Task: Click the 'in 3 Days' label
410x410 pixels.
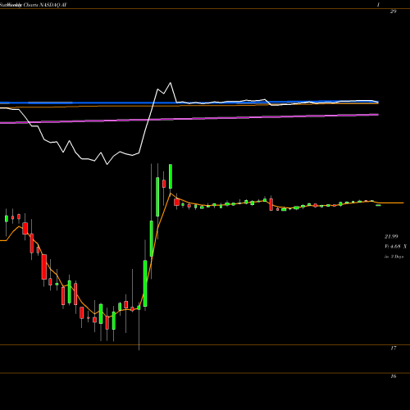Action: click(394, 257)
